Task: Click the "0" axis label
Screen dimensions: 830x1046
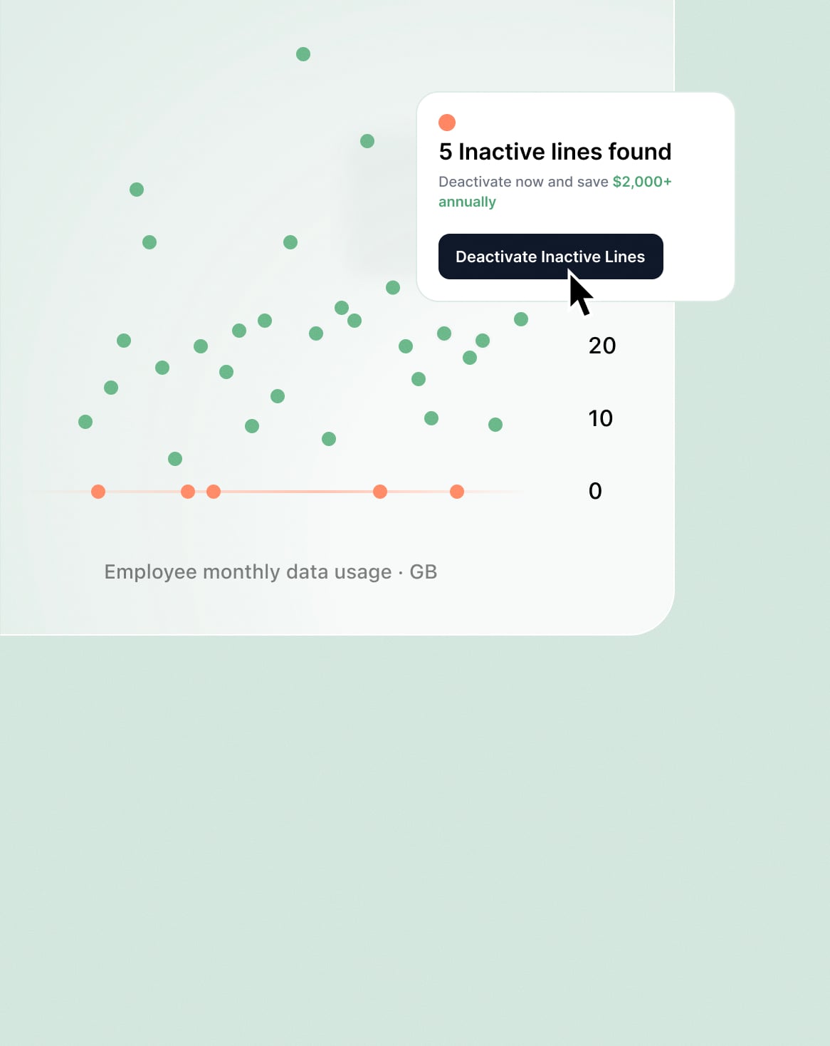Action: 595,491
